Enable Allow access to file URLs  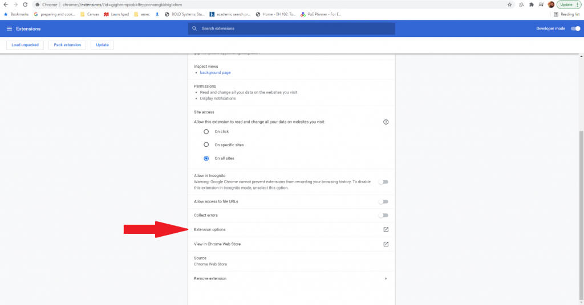(383, 201)
